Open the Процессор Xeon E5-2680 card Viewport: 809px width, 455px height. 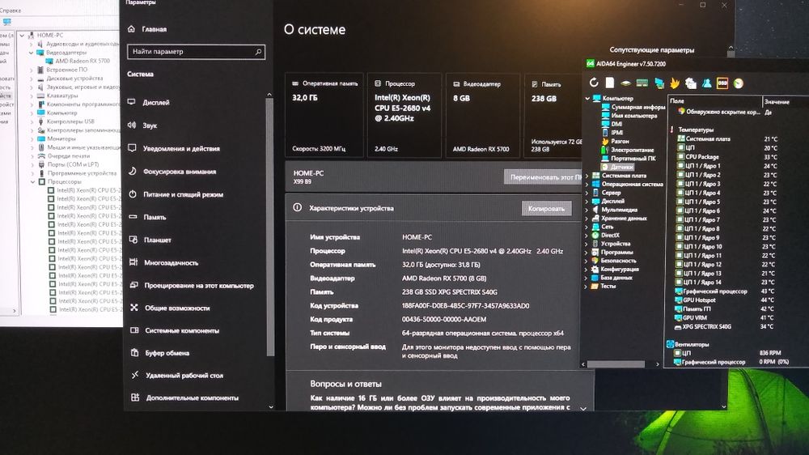click(x=404, y=116)
